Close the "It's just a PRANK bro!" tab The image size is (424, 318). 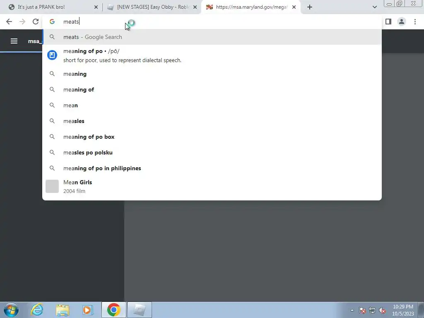tap(96, 7)
